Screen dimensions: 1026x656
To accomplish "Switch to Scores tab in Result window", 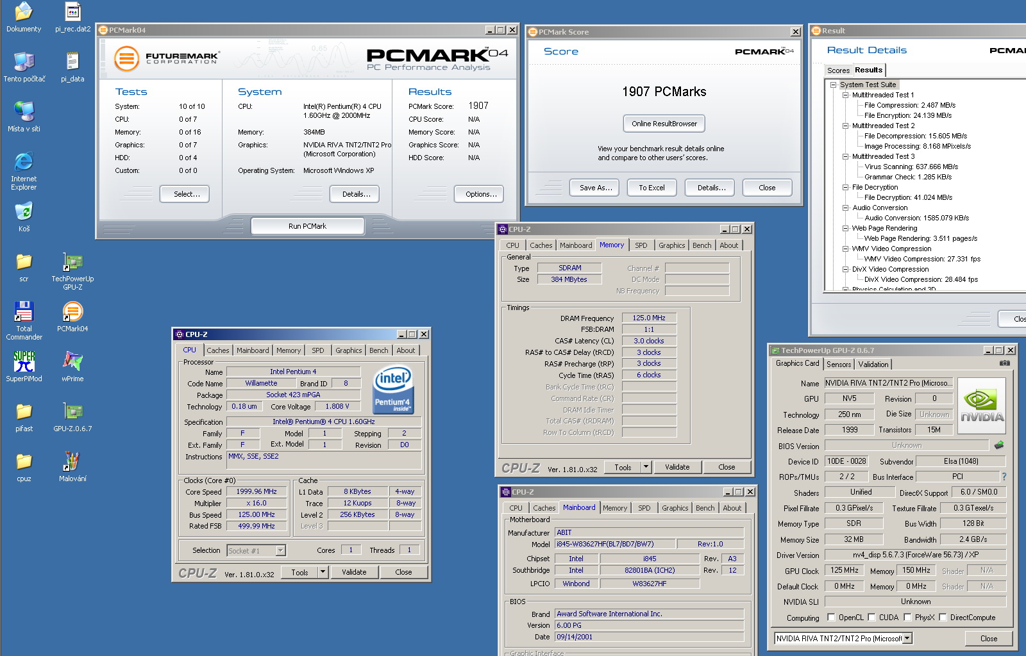I will click(x=838, y=70).
